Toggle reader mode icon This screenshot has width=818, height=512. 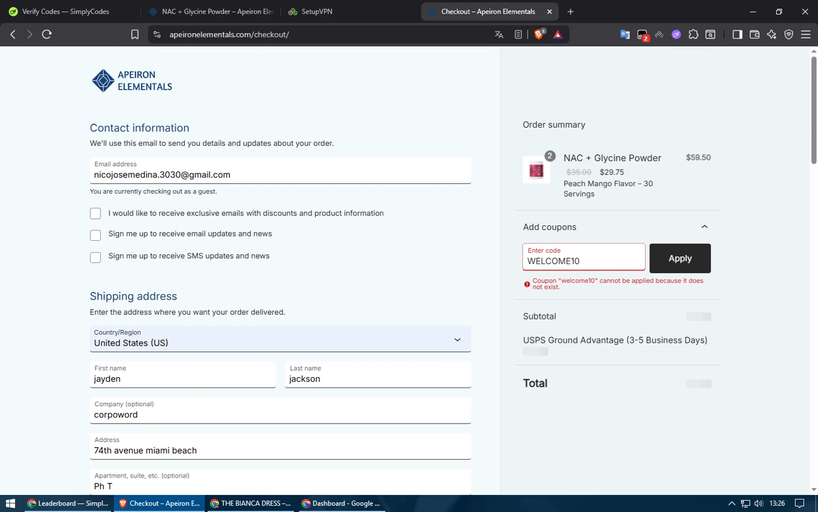518,34
